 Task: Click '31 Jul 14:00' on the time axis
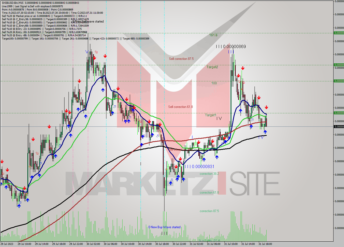pos(248,244)
